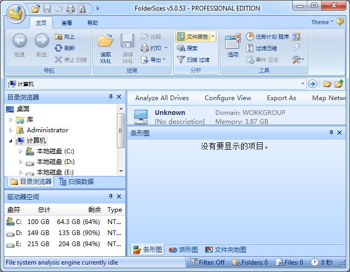
Task: Expand the 文件报告 dropdown arrow
Action: click(x=213, y=36)
